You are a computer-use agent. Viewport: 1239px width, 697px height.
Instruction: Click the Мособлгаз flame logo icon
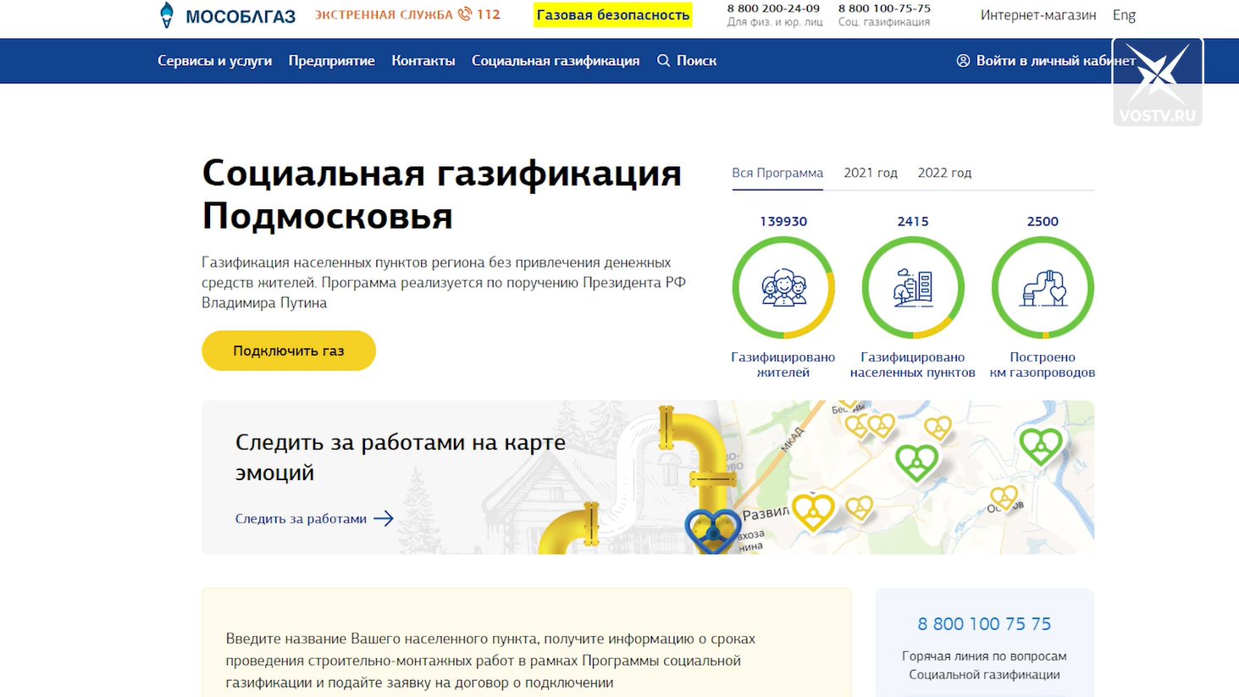(167, 14)
